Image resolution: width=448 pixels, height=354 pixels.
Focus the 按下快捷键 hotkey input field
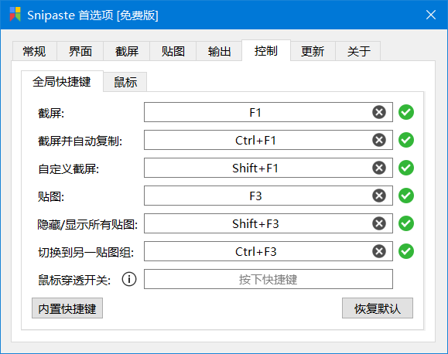click(x=268, y=279)
